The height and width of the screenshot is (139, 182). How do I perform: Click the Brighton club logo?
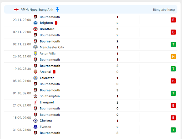[x=36, y=23]
